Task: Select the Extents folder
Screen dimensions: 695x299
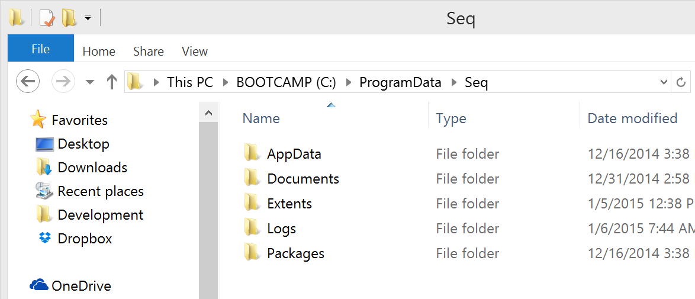Action: tap(289, 204)
